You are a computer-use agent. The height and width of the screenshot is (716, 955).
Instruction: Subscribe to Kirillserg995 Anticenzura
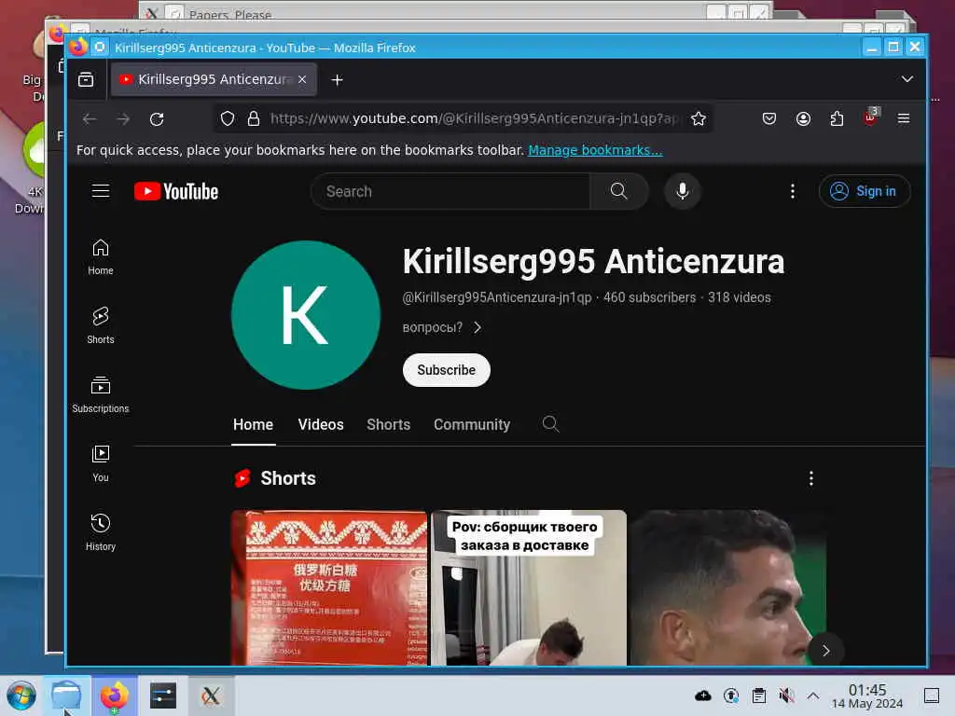(x=446, y=370)
